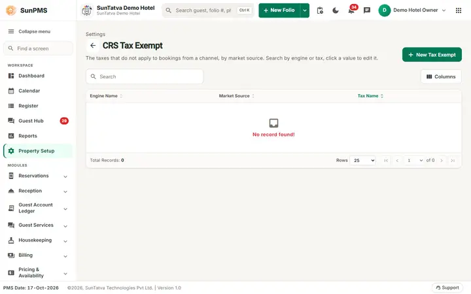This screenshot has height=294, width=471.
Task: Click the Guest Services icon
Action: coord(11,225)
